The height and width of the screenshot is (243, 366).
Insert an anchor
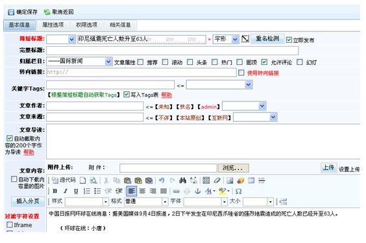pyautogui.click(x=198, y=191)
